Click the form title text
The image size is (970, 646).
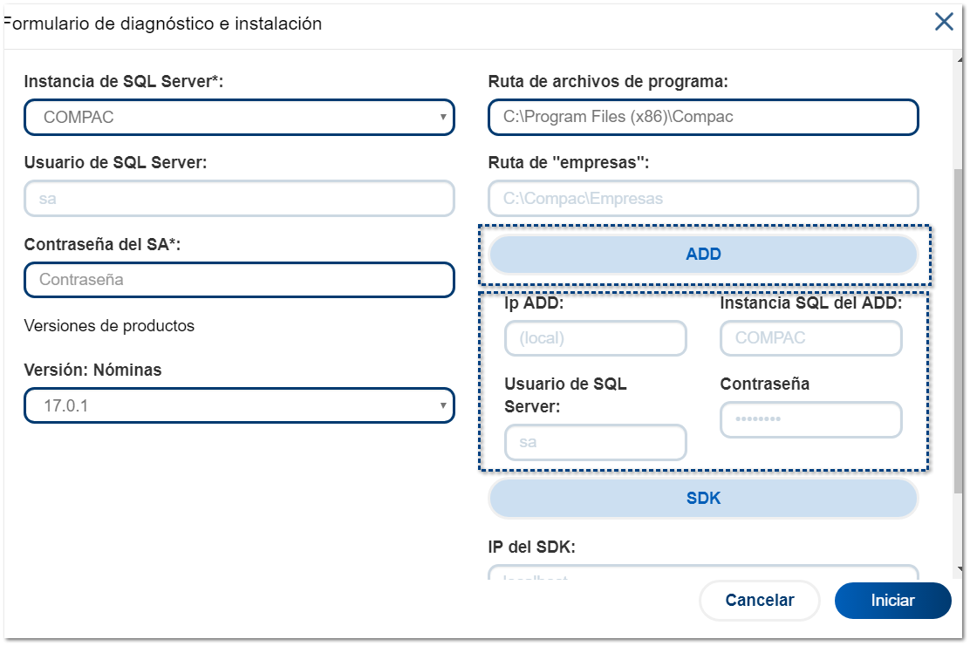tap(166, 24)
